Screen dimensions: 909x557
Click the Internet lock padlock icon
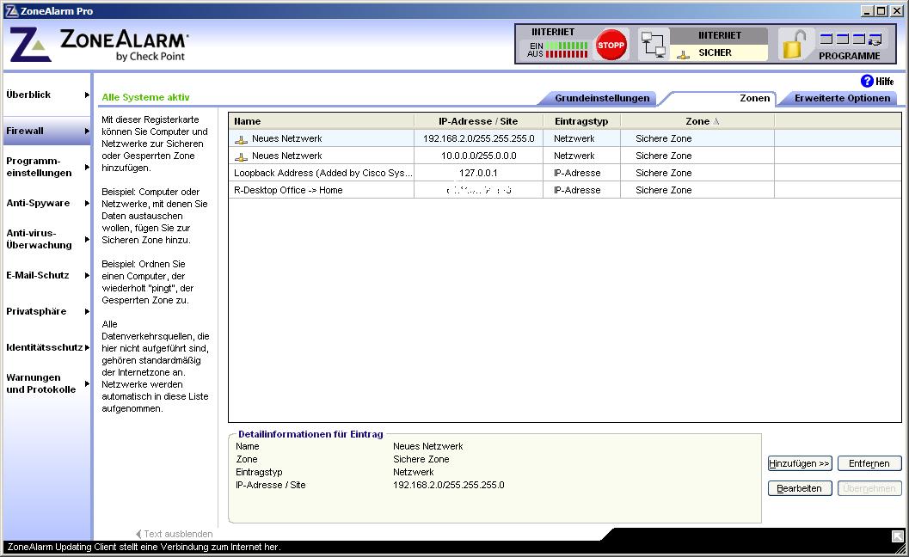tap(795, 45)
